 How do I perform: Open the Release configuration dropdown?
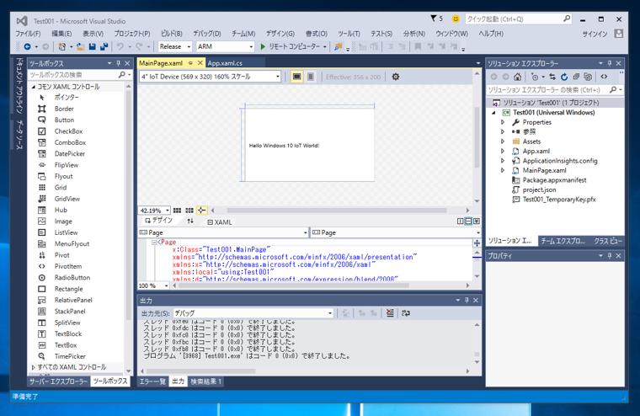pos(174,46)
